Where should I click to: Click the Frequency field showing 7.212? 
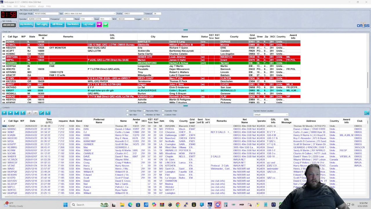coord(67,19)
